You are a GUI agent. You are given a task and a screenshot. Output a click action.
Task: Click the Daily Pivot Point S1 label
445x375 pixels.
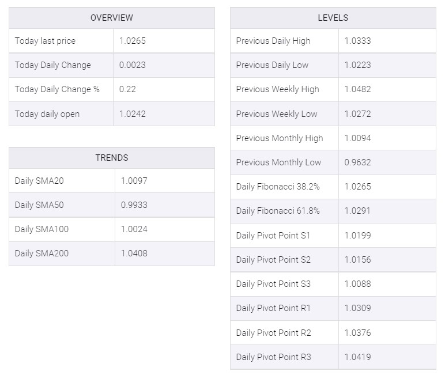pyautogui.click(x=273, y=235)
